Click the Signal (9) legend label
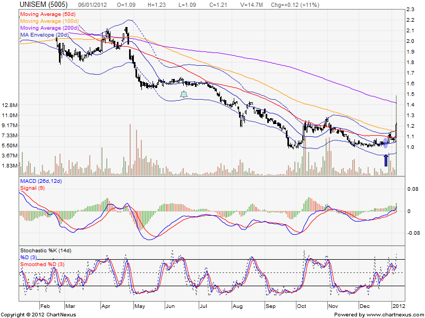Image resolution: width=425 pixels, height=318 pixels. click(33, 188)
